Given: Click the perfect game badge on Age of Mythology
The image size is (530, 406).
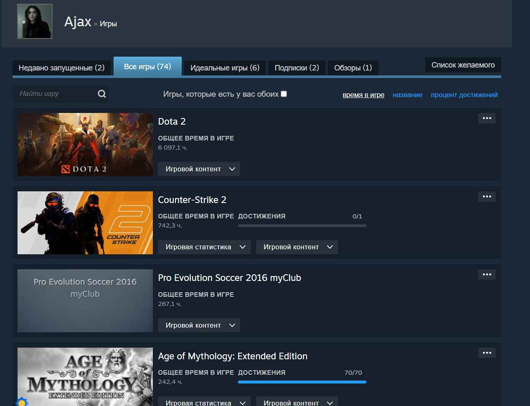Looking at the screenshot, I should tap(22, 402).
